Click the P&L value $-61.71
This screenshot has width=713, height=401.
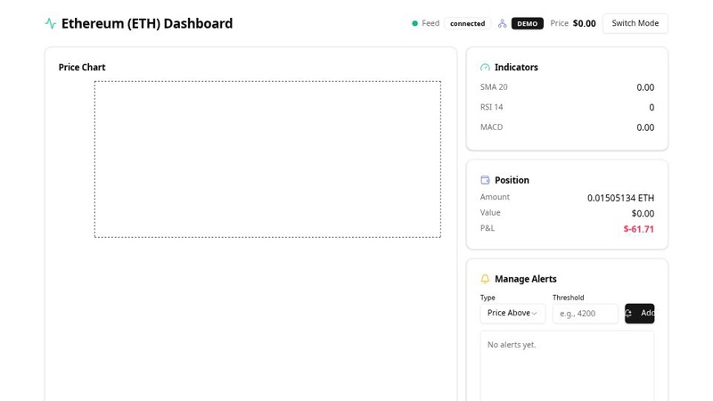tap(638, 229)
